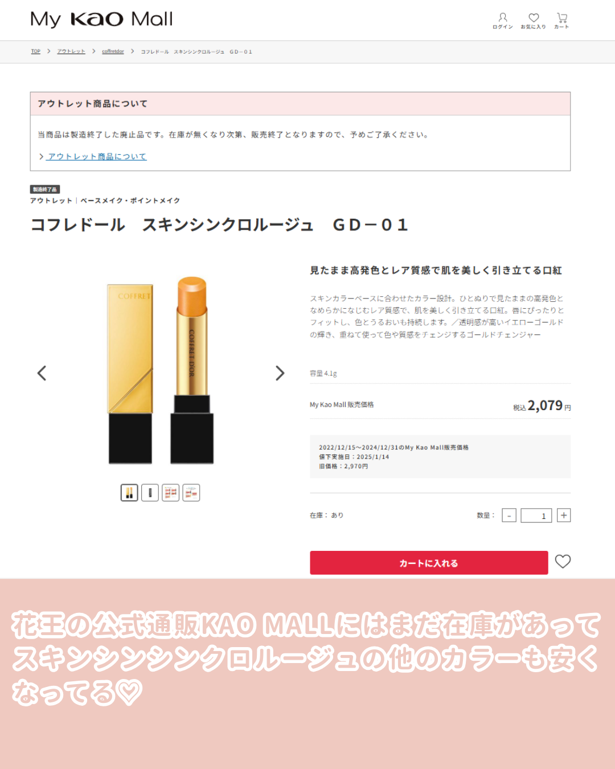Open アウトレット breadcrumb link
This screenshot has height=769, width=615.
tap(71, 51)
